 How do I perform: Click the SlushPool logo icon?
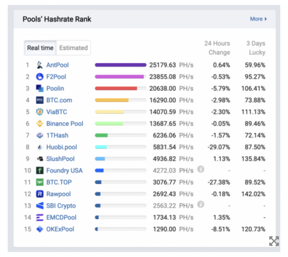click(40, 159)
